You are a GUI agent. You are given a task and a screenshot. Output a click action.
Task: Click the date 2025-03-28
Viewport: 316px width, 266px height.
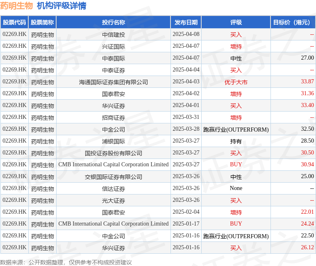click(186, 129)
